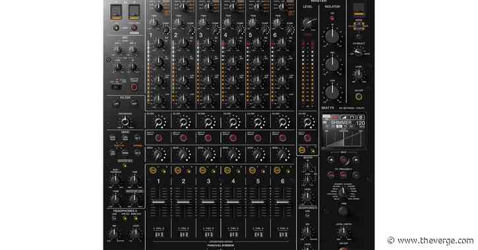Click channel 4 filter knob
The image size is (478, 250).
pyautogui.click(x=233, y=123)
